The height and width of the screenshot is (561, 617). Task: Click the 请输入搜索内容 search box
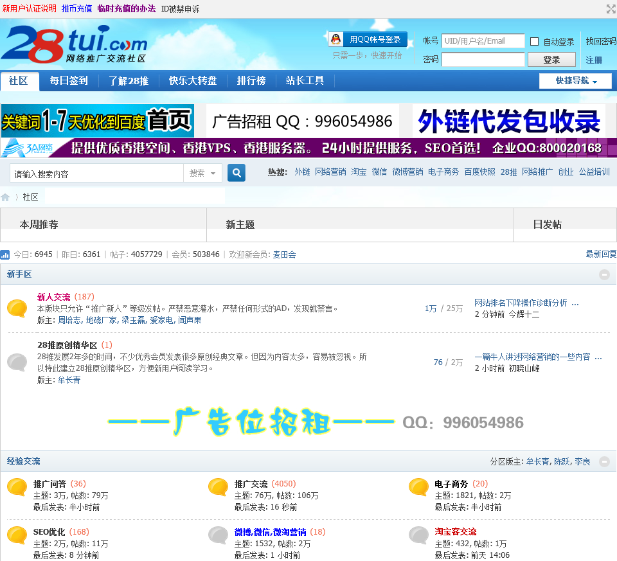coord(96,173)
